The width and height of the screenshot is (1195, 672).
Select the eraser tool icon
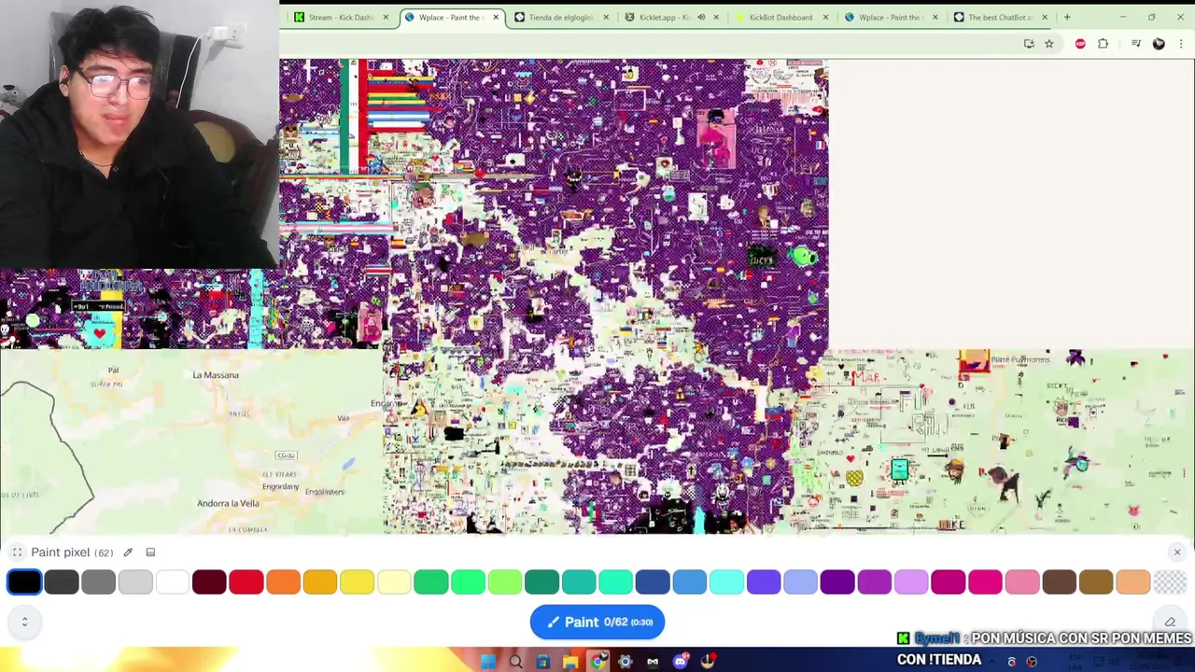click(x=1170, y=623)
